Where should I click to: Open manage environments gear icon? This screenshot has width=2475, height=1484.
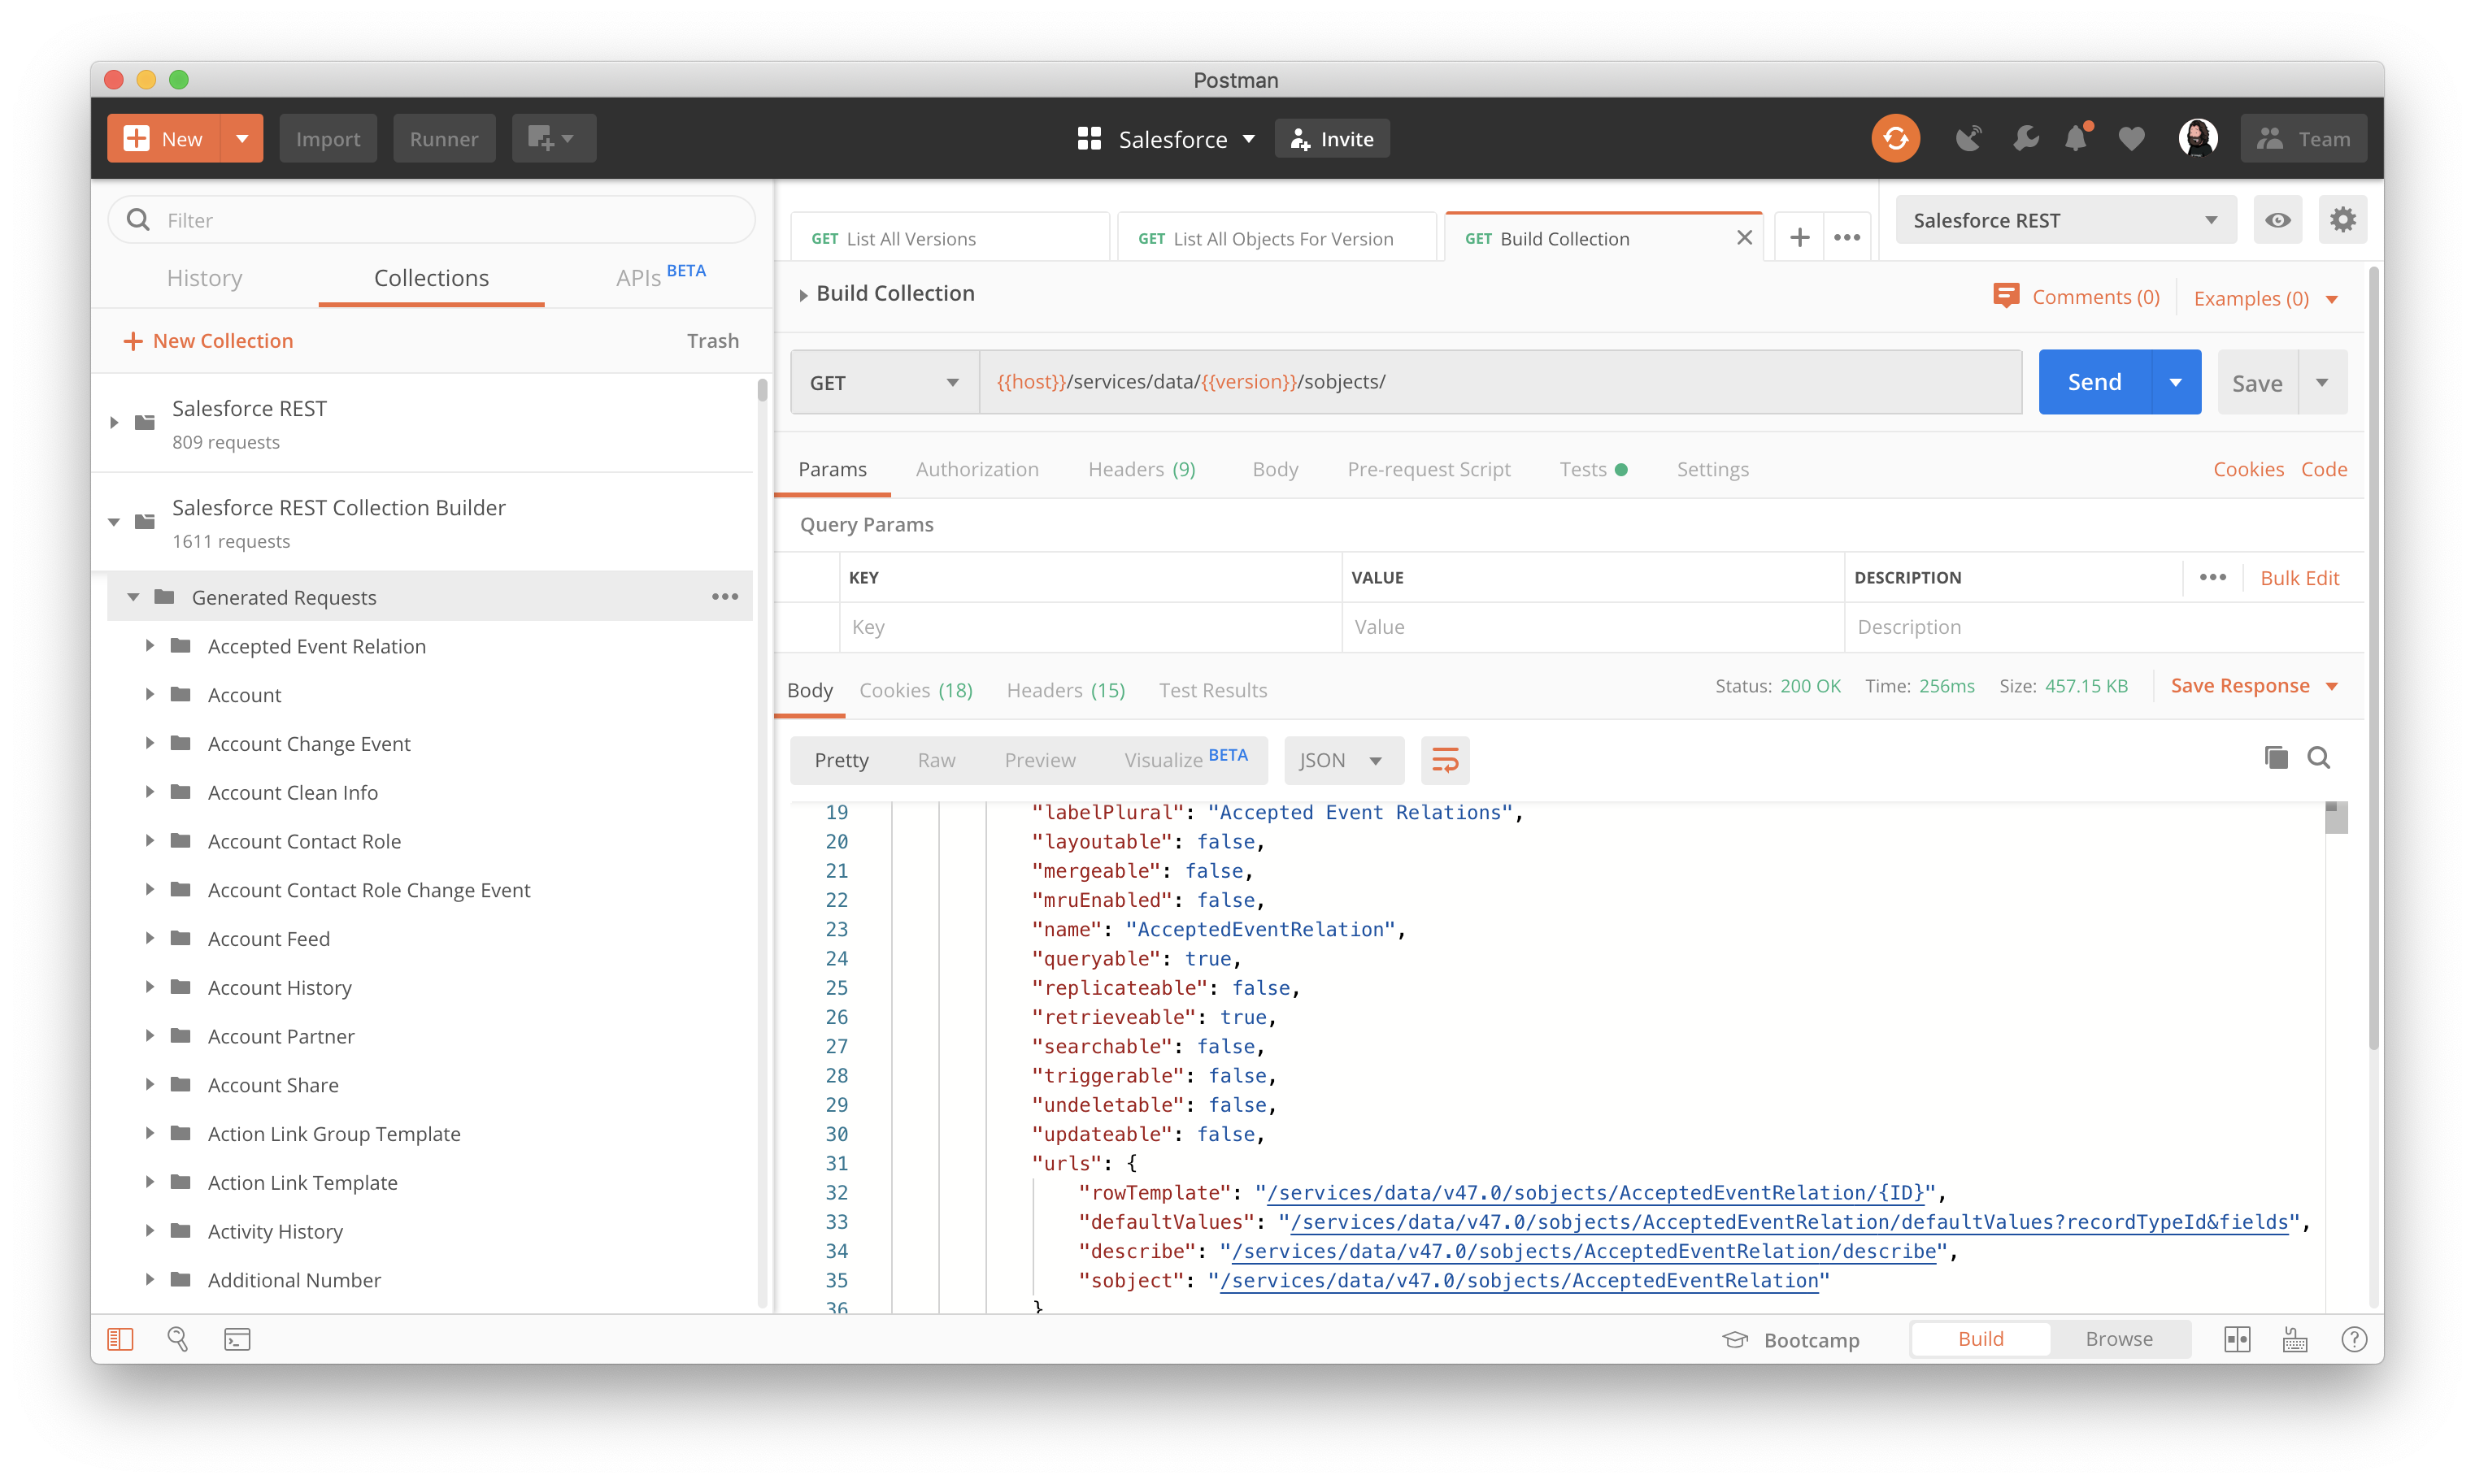coord(2342,220)
